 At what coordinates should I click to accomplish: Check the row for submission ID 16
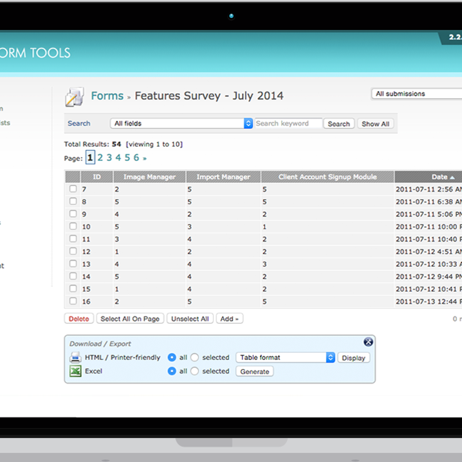pos(73,301)
